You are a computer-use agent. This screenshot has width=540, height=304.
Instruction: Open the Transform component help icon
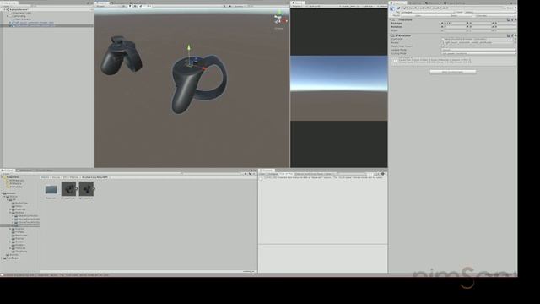click(x=508, y=19)
